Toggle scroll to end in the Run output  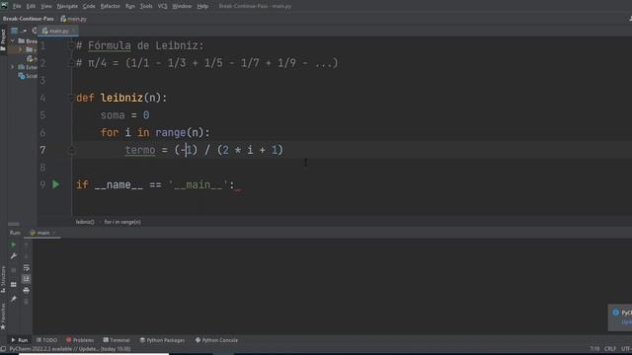[x=27, y=278]
